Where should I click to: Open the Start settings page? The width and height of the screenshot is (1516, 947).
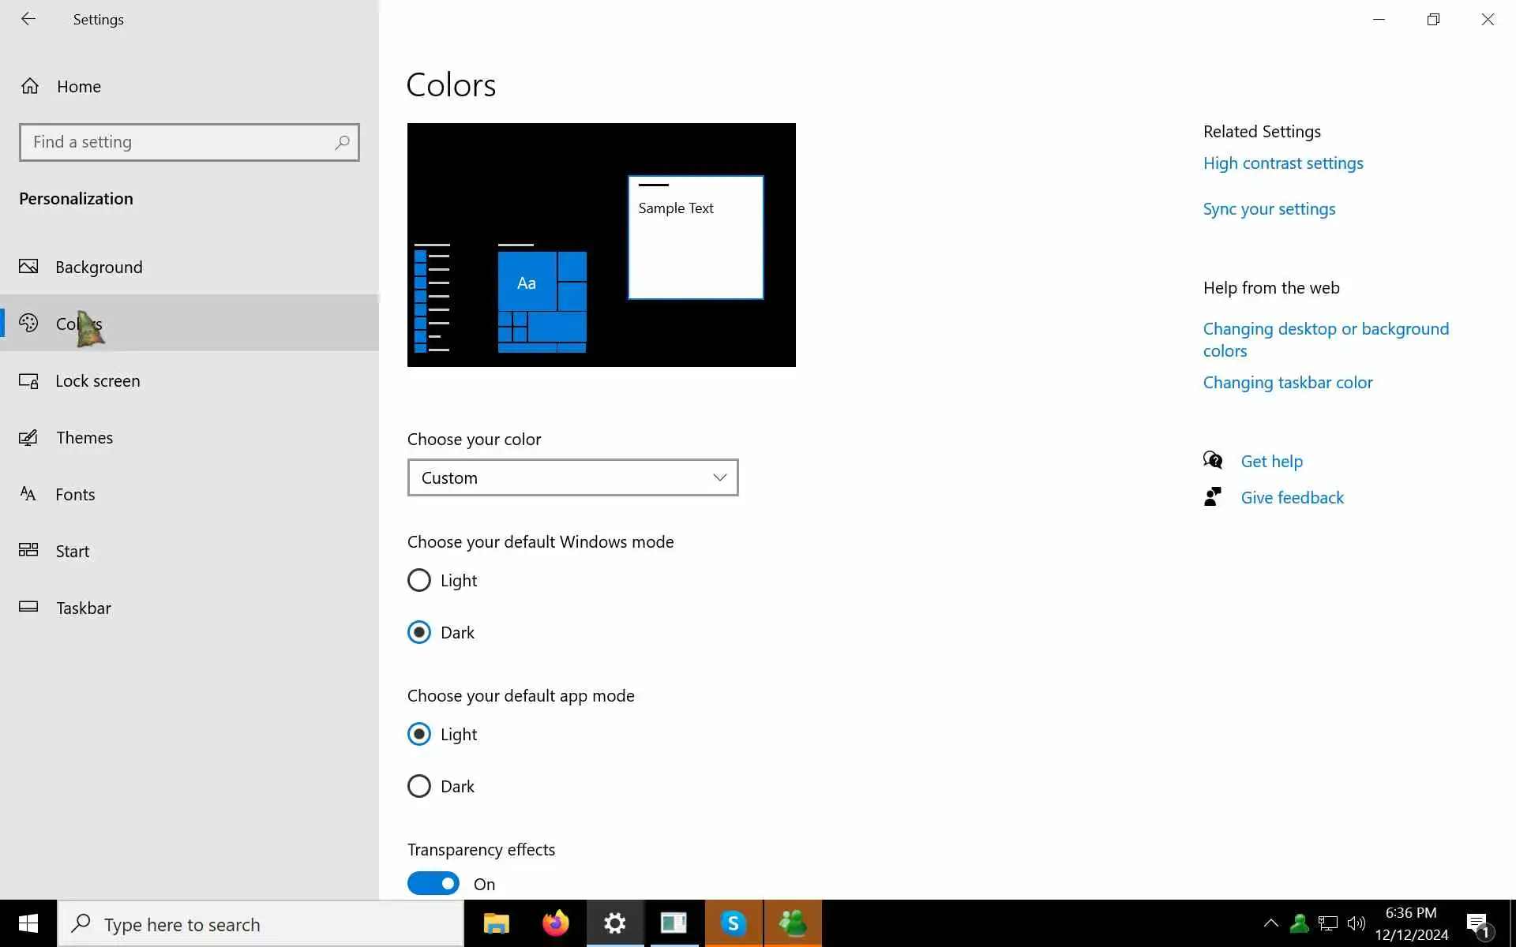(72, 552)
